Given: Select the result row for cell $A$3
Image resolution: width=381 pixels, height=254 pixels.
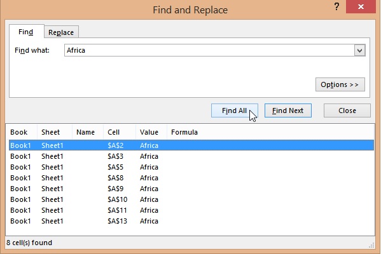Looking at the screenshot, I should (x=191, y=156).
